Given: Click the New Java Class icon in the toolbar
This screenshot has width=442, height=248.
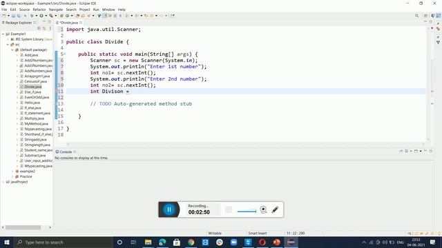Looking at the screenshot, I should pos(68,16).
